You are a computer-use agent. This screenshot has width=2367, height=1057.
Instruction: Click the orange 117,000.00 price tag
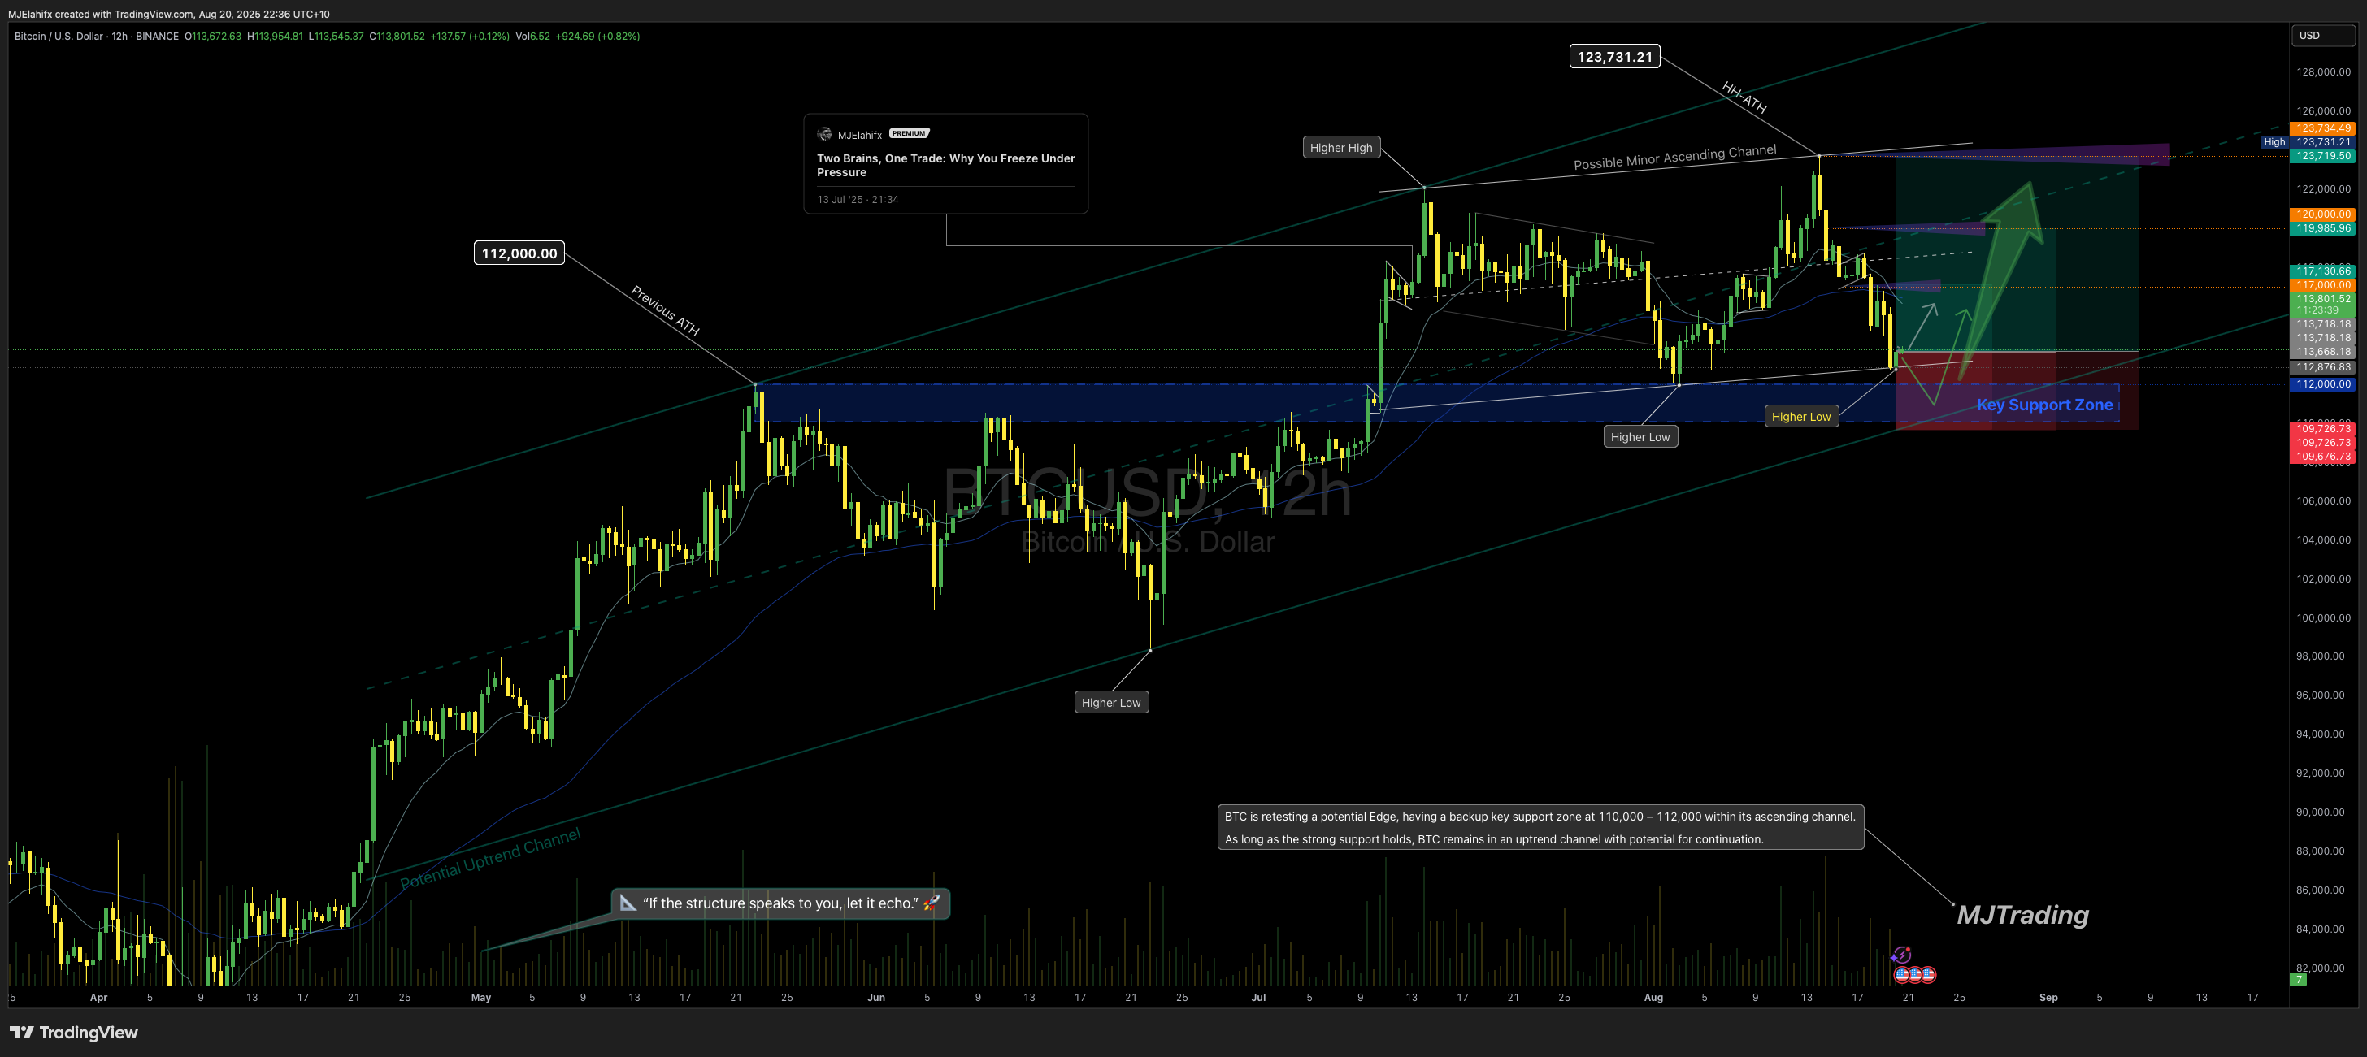coord(2323,286)
